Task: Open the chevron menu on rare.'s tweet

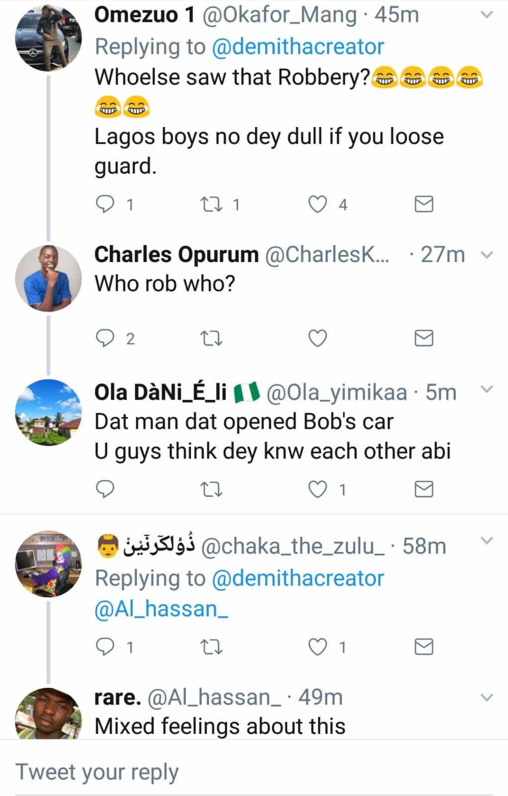Action: [x=487, y=698]
